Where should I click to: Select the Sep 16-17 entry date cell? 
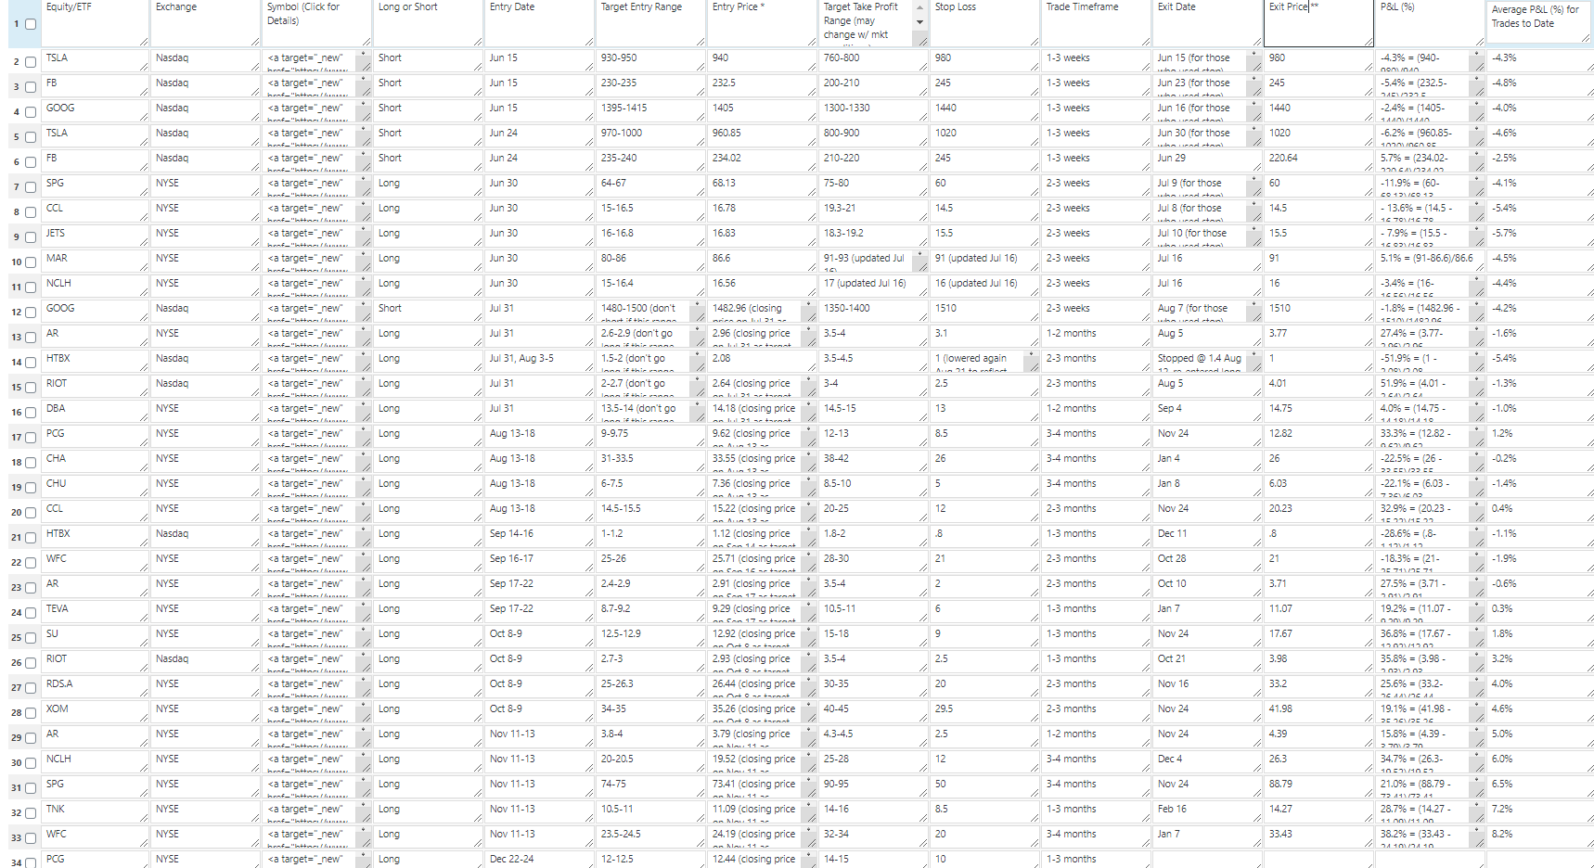540,562
